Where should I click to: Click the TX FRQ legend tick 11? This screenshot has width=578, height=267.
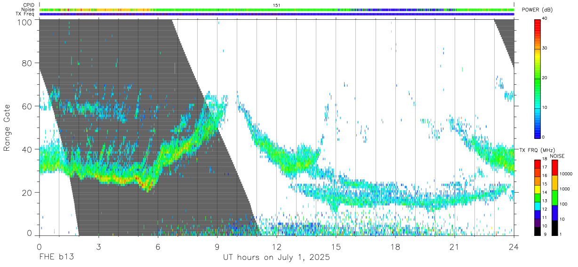click(x=546, y=218)
